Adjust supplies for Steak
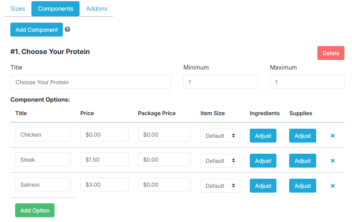352x222 pixels. click(x=303, y=161)
